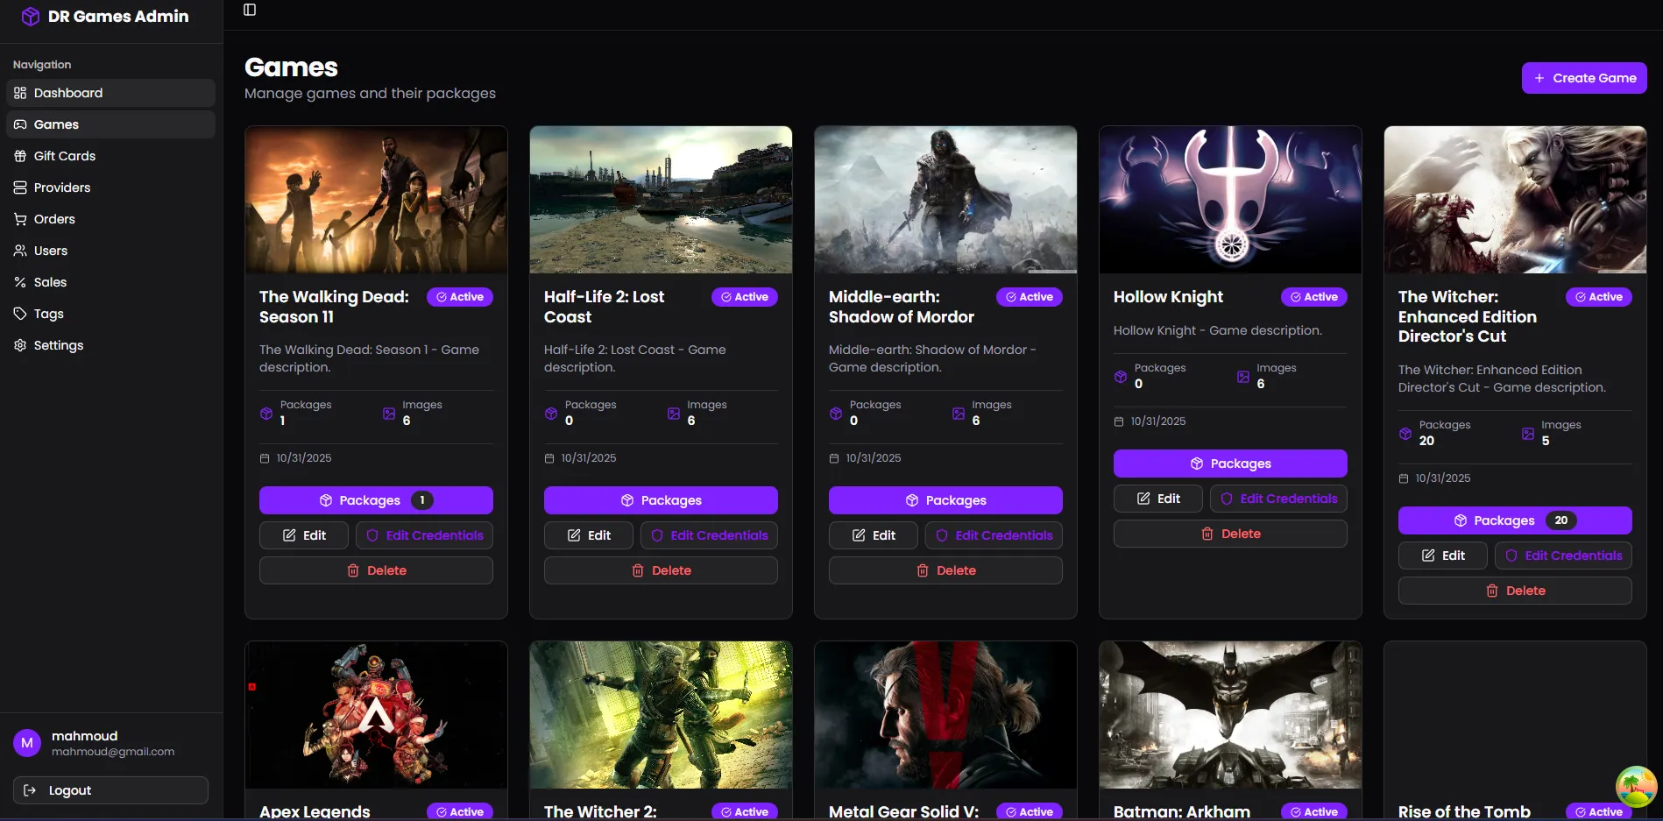Image resolution: width=1663 pixels, height=821 pixels.
Task: Go to Gift Cards page
Action: tap(110, 156)
